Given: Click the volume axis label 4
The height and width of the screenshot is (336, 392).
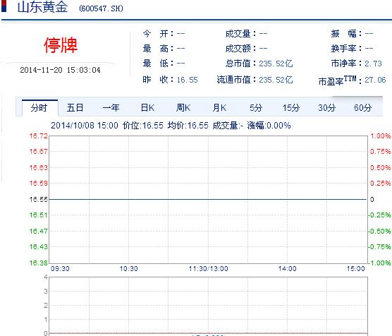Looking at the screenshot, I should 46,277.
